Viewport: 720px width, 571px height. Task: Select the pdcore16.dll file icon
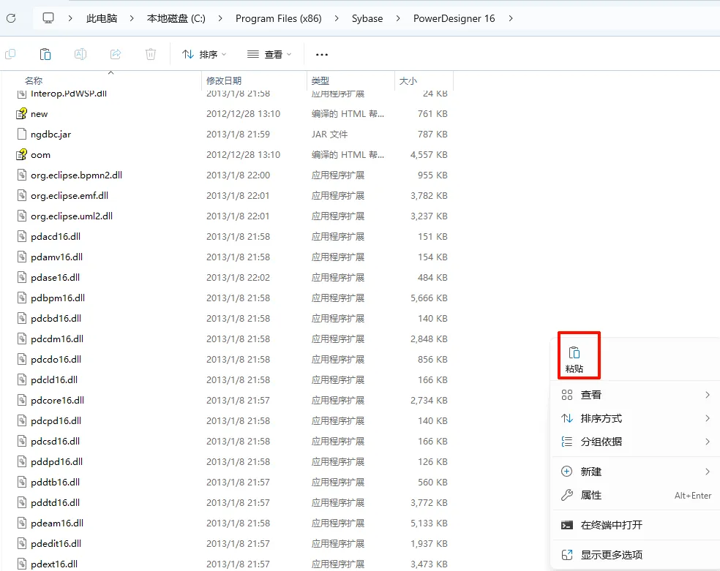point(21,401)
